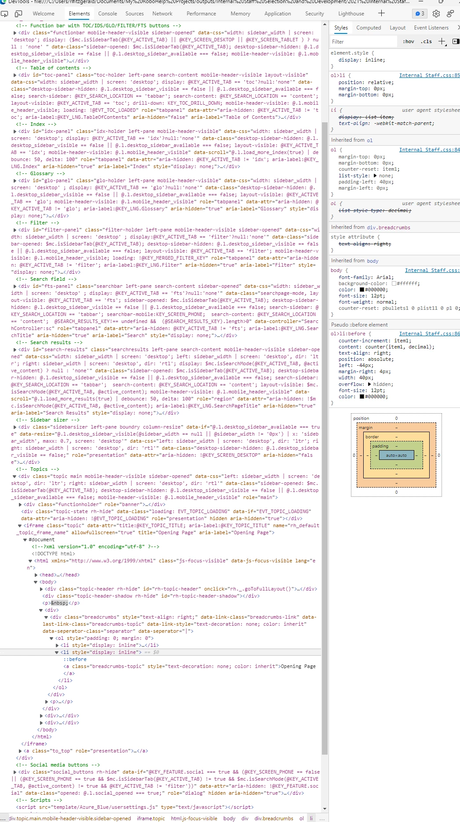Expand the functionholder banner div

pos(20,505)
